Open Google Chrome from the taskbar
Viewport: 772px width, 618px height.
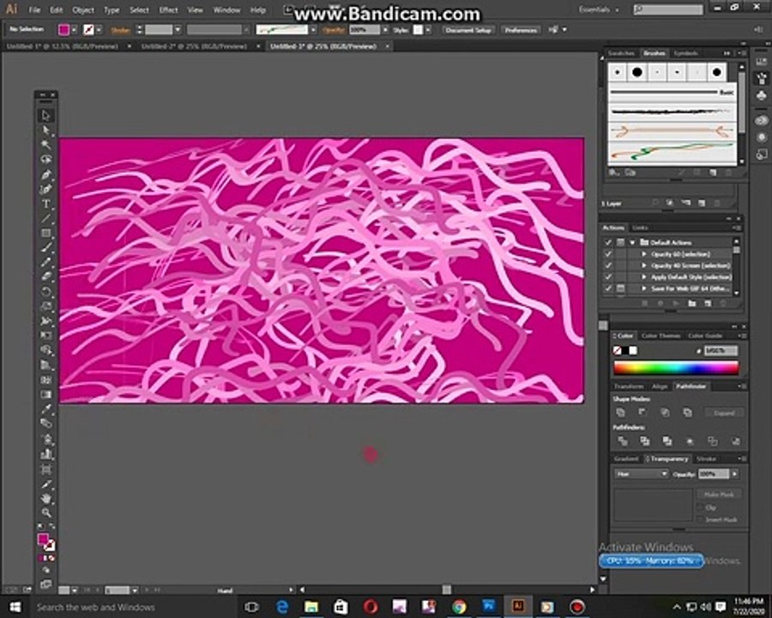click(x=459, y=607)
